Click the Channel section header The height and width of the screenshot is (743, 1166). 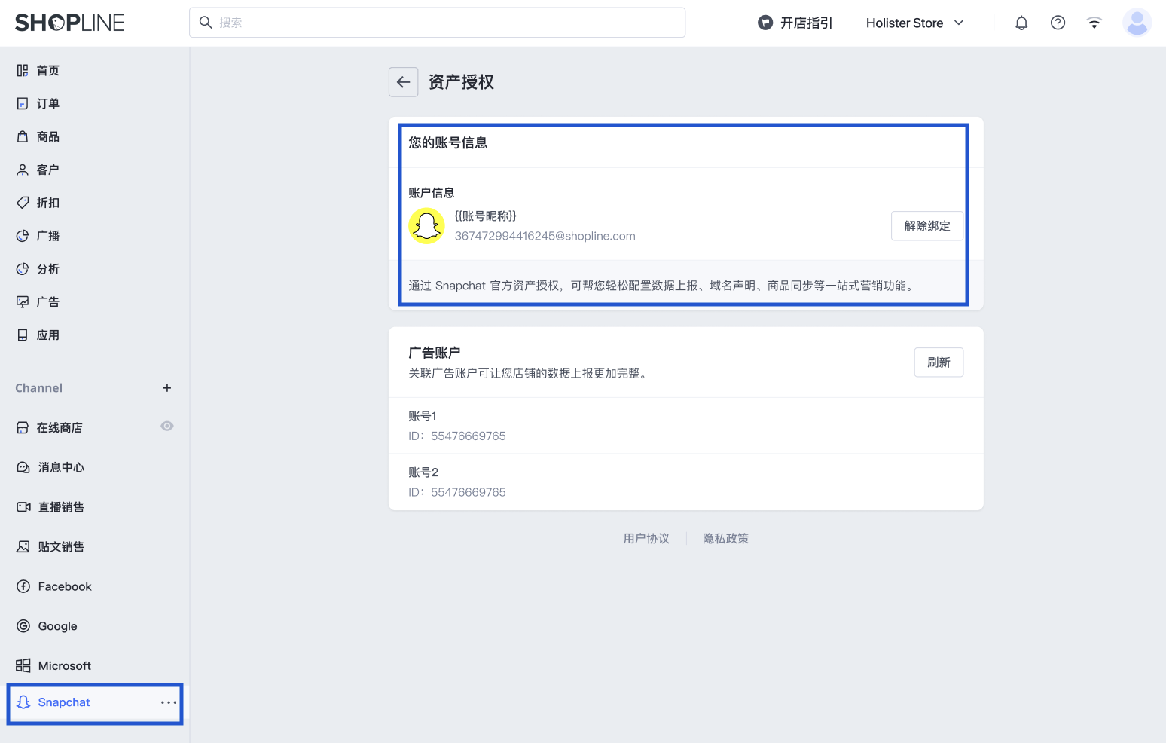pos(39,388)
